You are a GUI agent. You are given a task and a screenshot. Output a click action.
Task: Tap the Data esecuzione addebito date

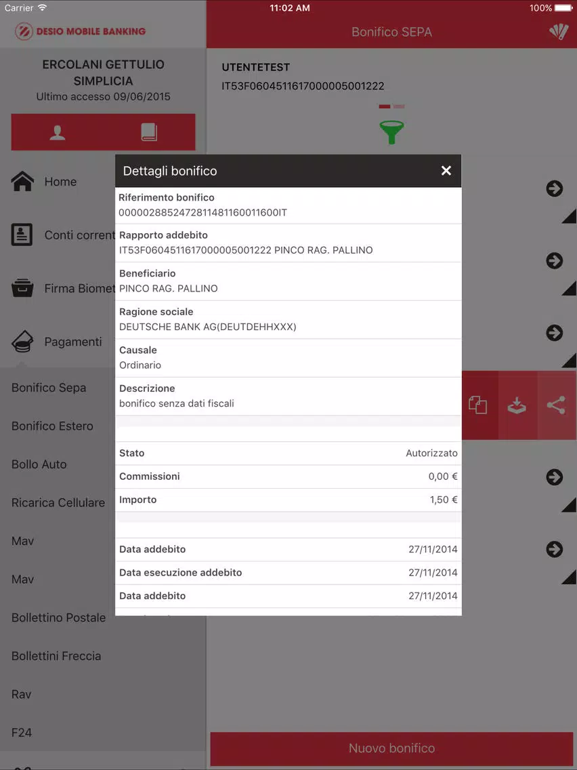[x=433, y=572]
